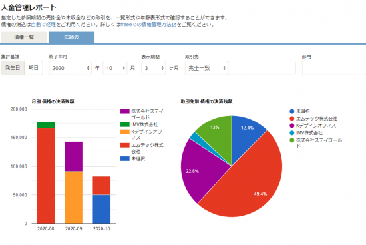The width and height of the screenshot is (366, 245).
Task: Select 発生日 as the aggregation basis
Action: coord(13,68)
